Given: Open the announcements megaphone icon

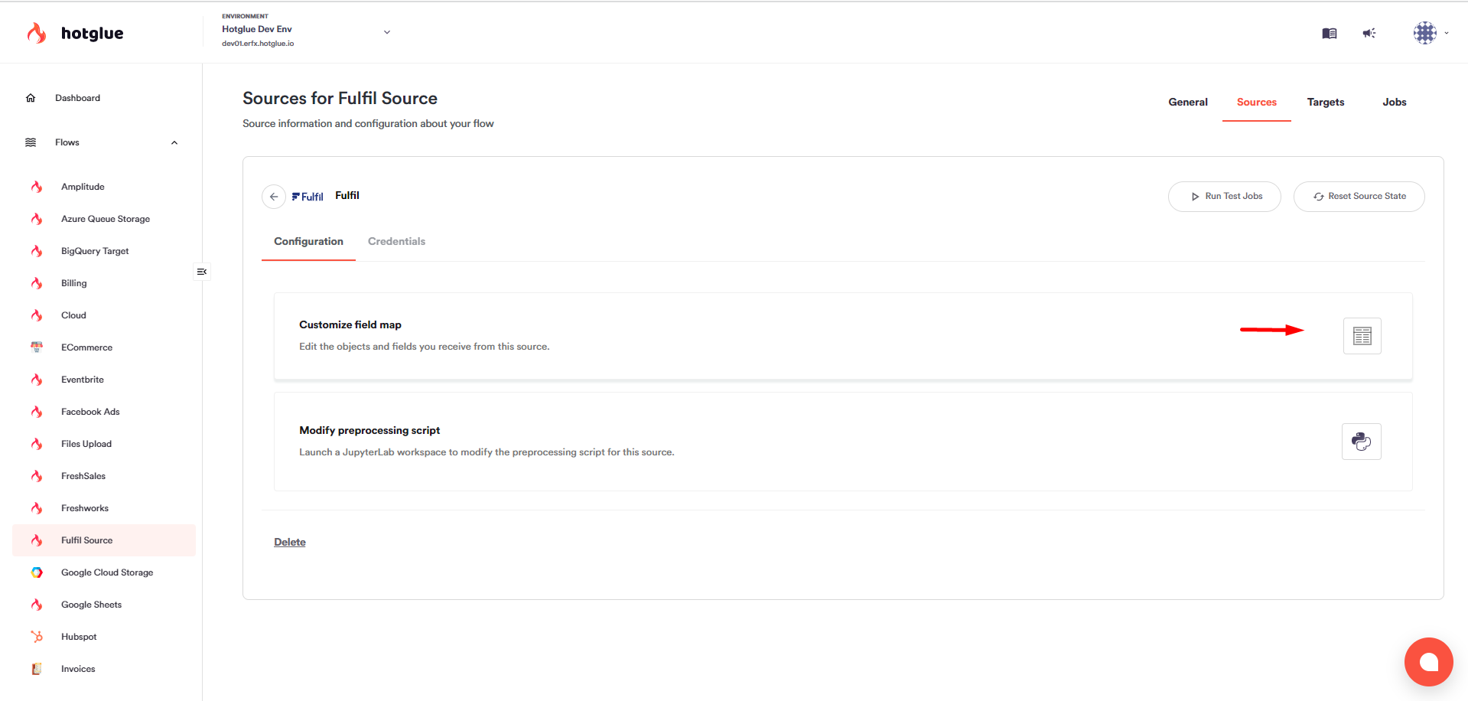Looking at the screenshot, I should (x=1369, y=33).
